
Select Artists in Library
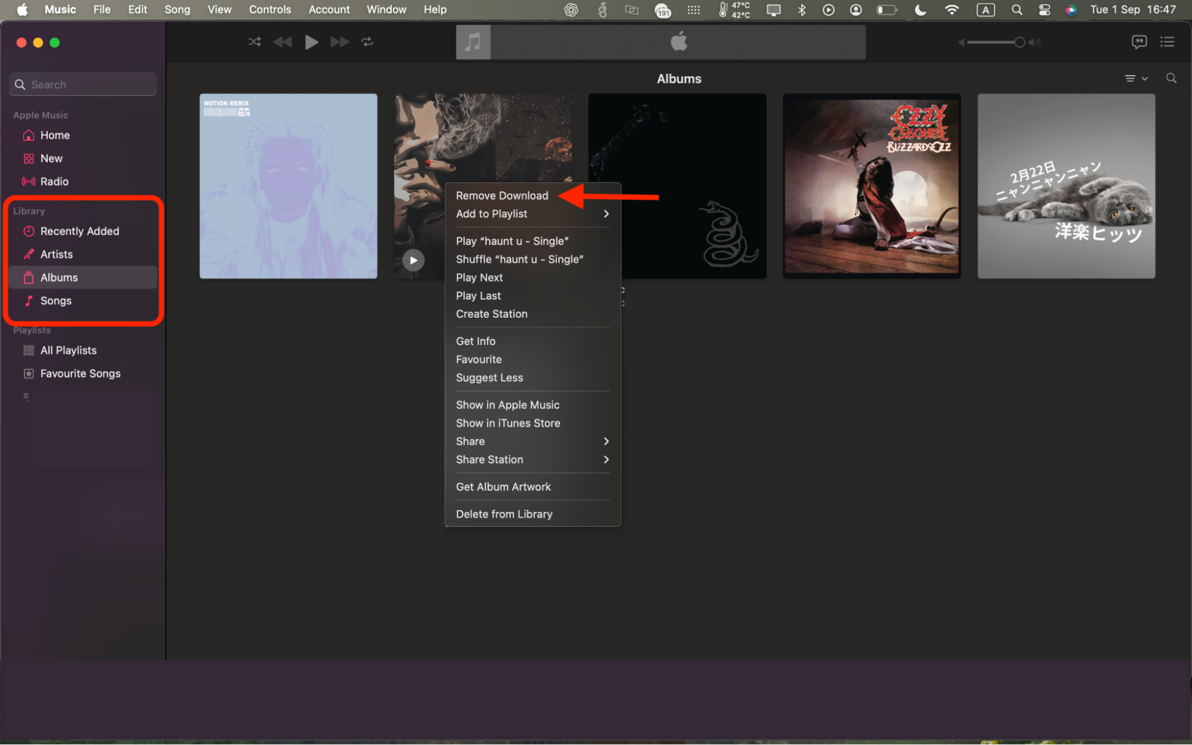coord(83,254)
